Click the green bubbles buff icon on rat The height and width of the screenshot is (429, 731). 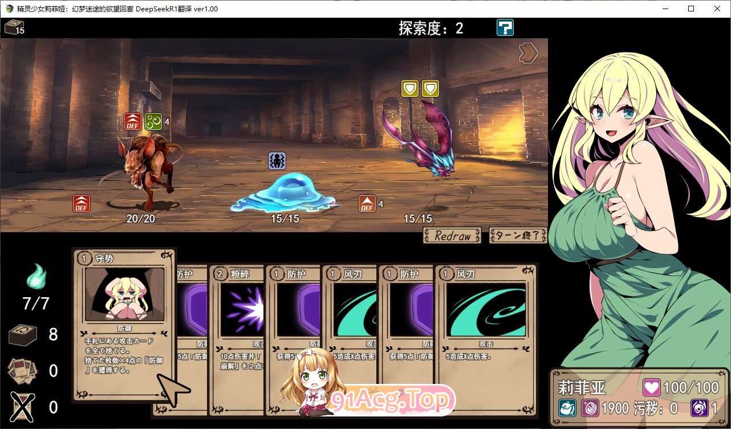153,122
